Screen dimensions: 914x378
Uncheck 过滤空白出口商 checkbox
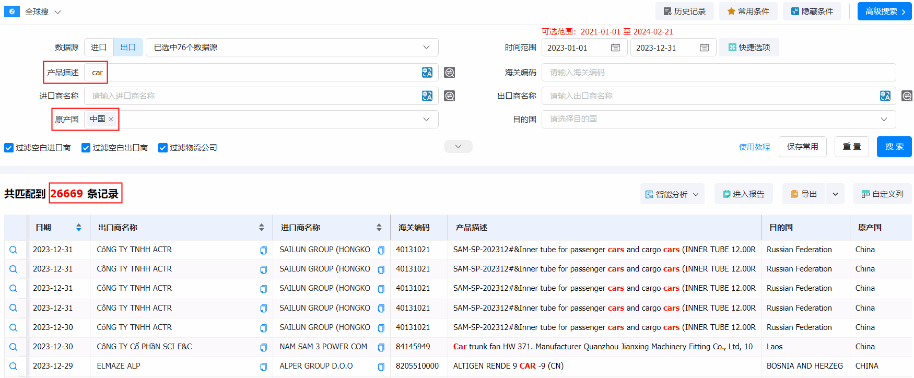[x=86, y=148]
